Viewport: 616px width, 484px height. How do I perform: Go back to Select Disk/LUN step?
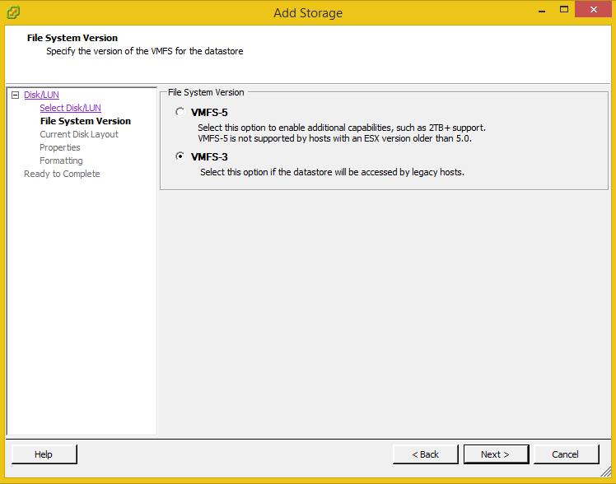coord(70,108)
